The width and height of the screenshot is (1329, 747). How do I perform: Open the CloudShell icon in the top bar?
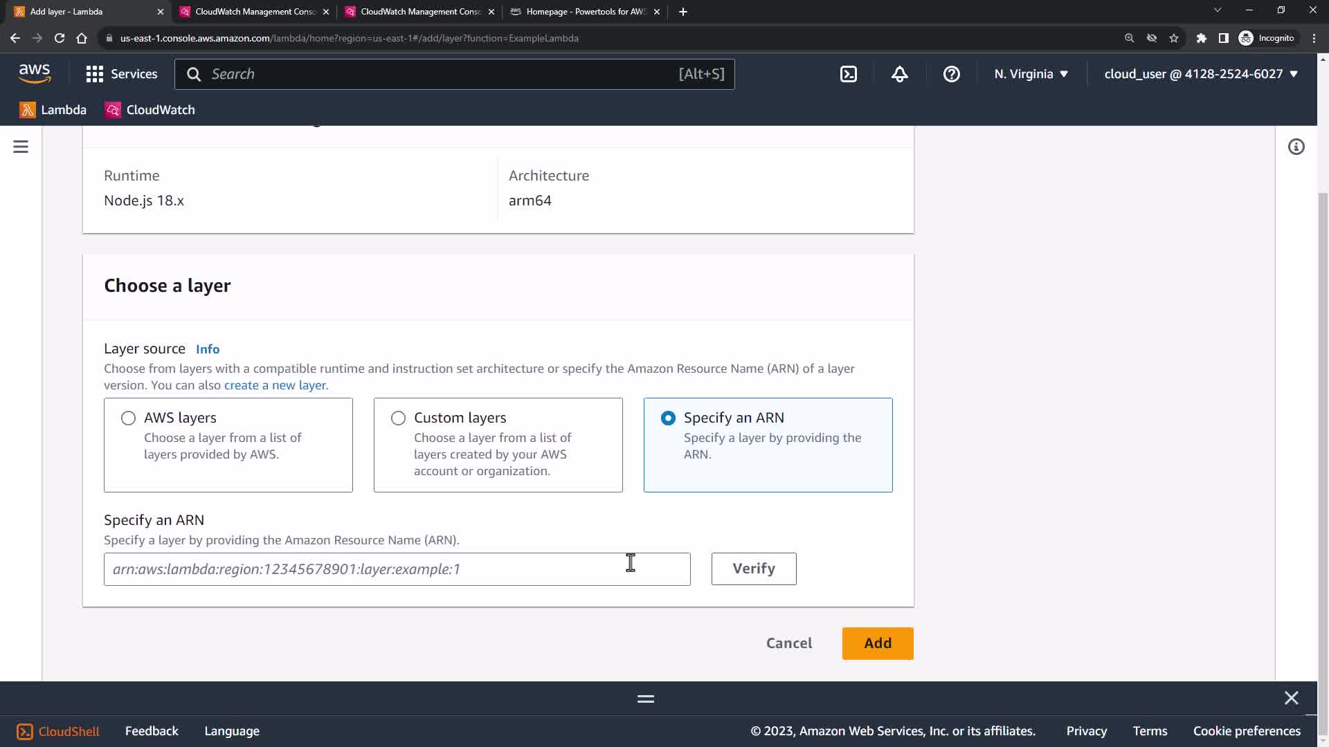pos(848,74)
